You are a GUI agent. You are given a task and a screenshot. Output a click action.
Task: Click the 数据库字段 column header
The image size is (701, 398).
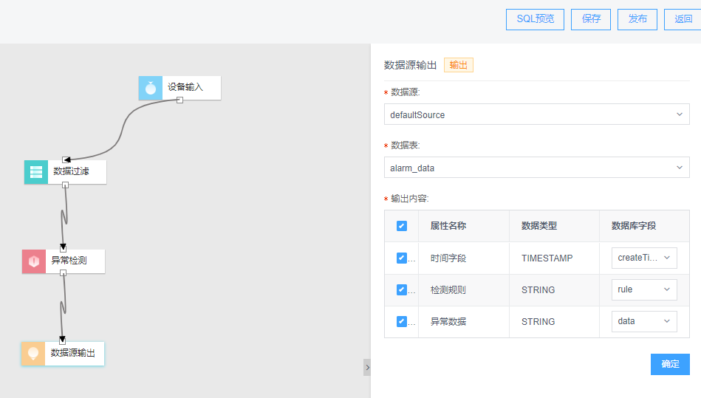[634, 226]
